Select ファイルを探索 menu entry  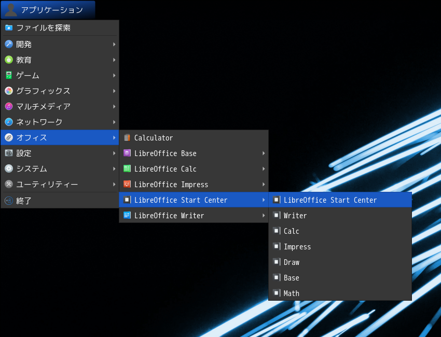tap(60, 28)
